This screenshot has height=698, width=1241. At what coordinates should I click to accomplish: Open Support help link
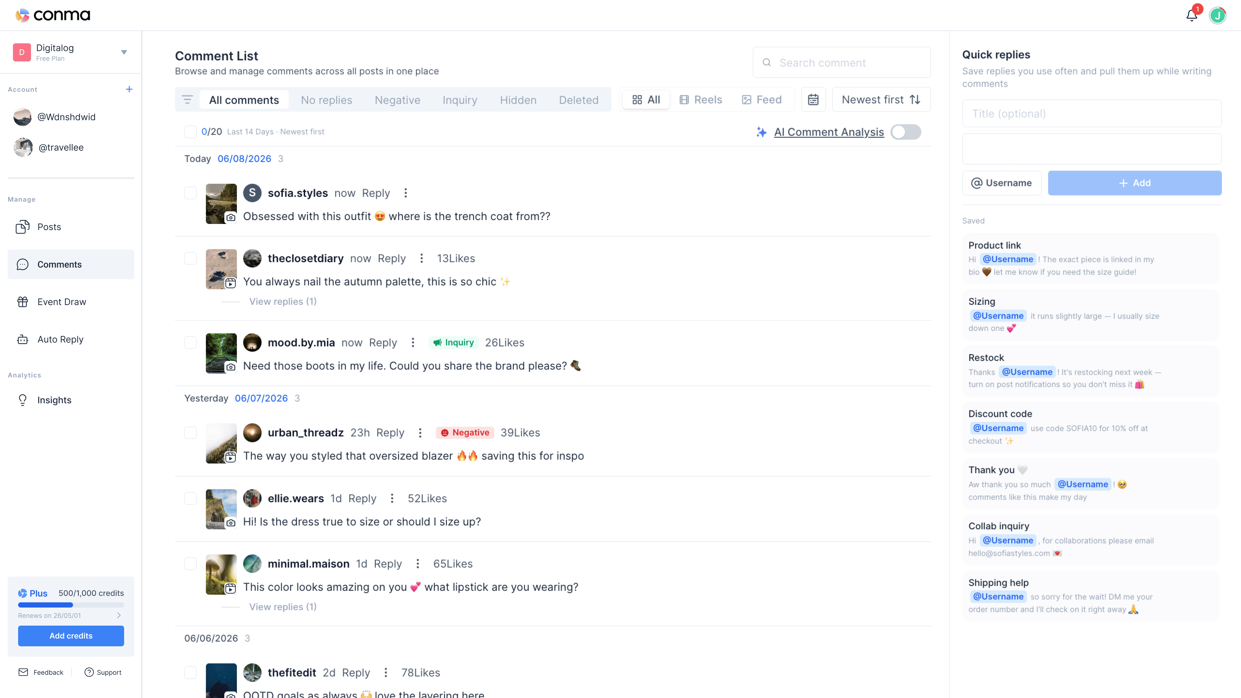[103, 672]
